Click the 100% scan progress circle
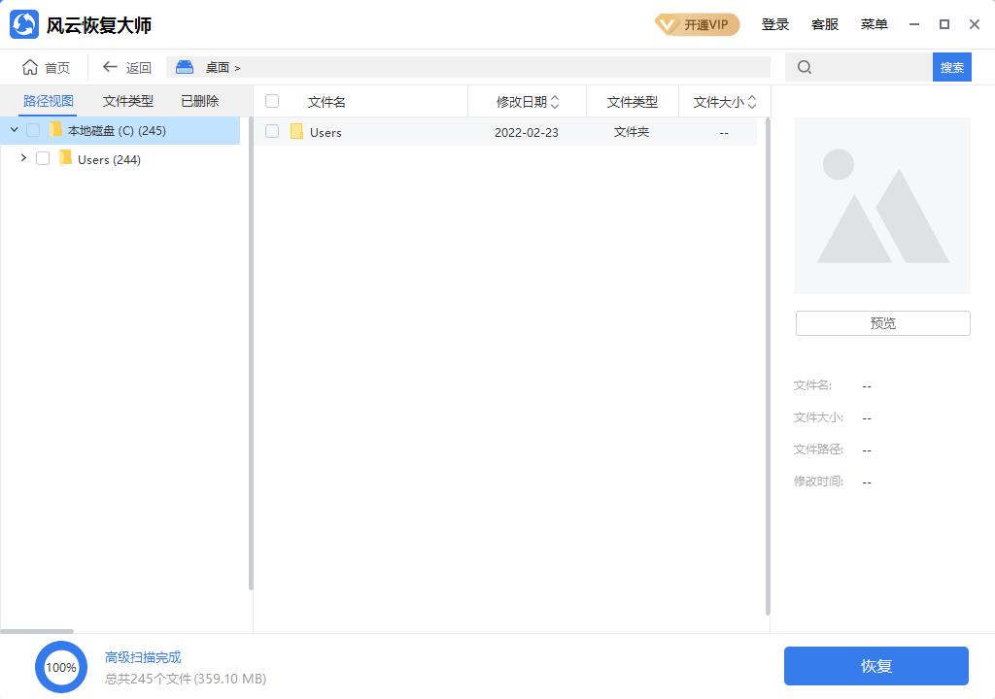Screen dimensions: 995x699 click(61, 667)
